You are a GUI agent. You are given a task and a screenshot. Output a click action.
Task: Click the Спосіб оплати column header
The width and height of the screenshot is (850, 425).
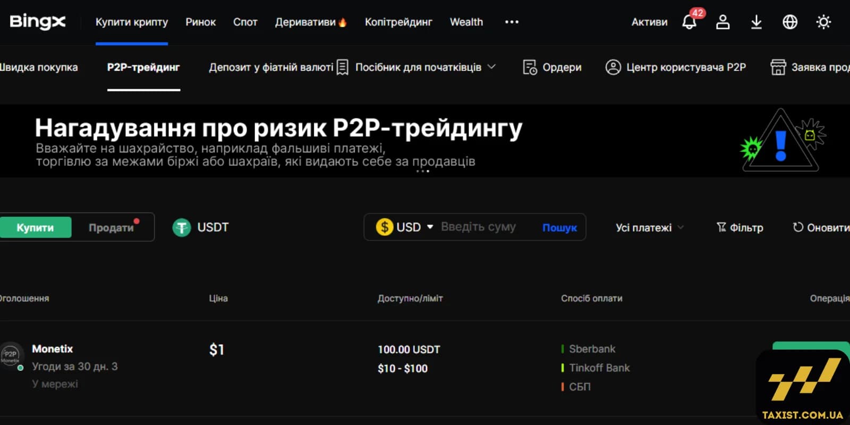tap(592, 299)
